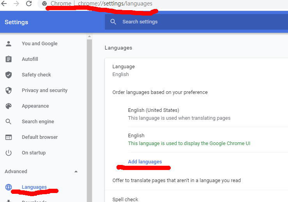This screenshot has height=202, width=288.
Task: Click the On startup power icon
Action: 9,153
